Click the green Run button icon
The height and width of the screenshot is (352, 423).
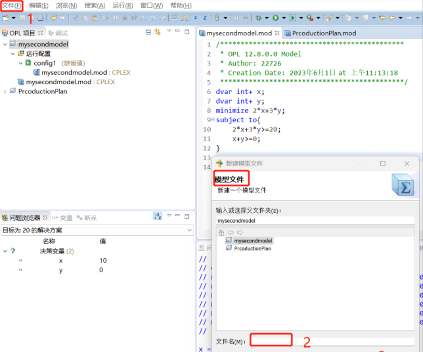(275, 18)
